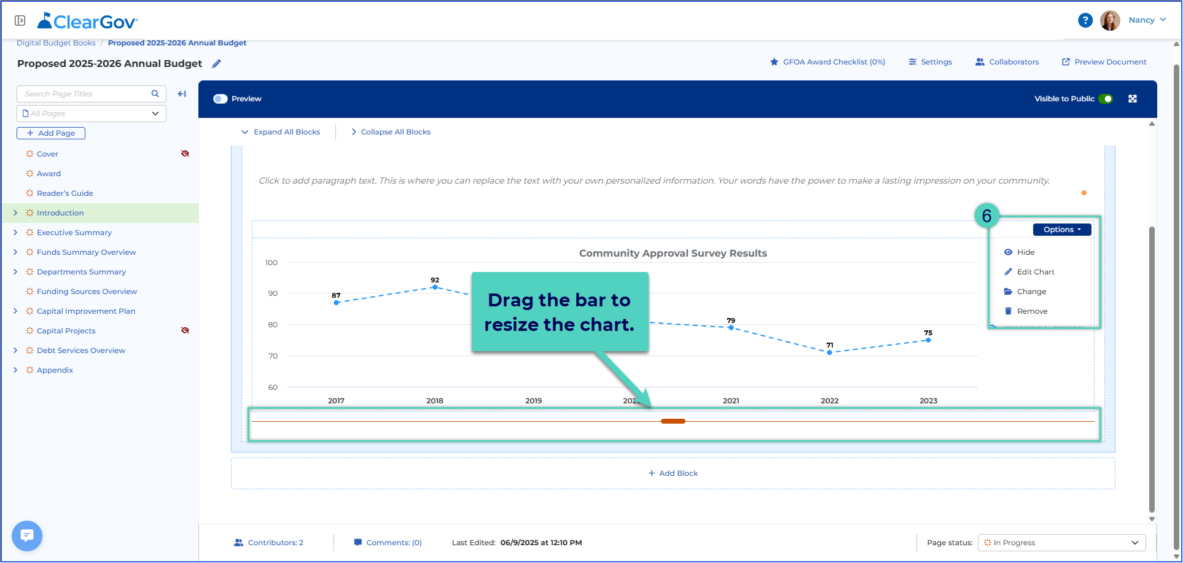Open the Page status In Progress dropdown
This screenshot has width=1183, height=563.
coord(1061,543)
